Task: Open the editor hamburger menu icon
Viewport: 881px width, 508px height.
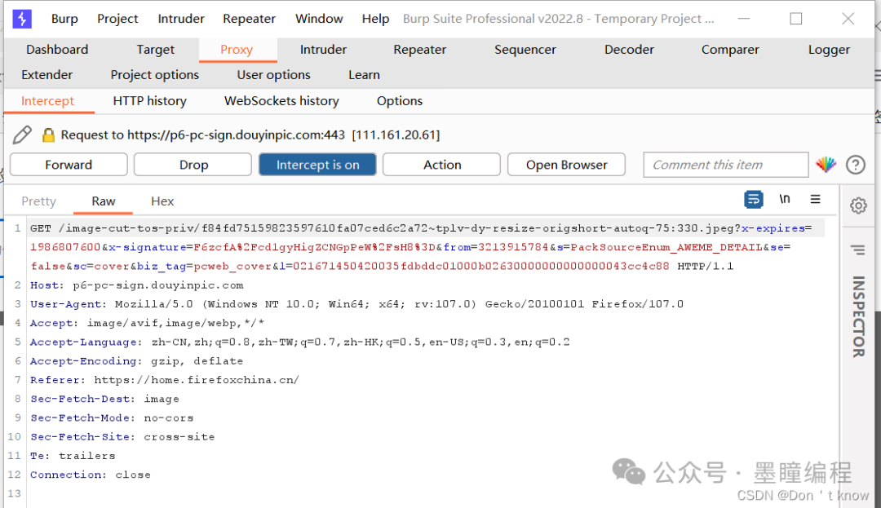Action: 815,199
